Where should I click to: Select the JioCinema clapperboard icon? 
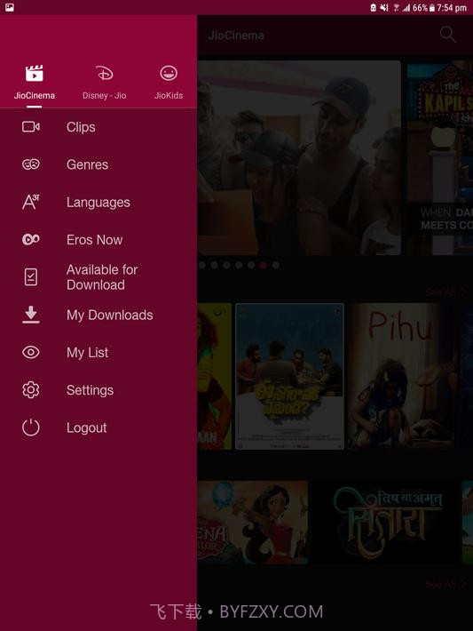tap(34, 73)
